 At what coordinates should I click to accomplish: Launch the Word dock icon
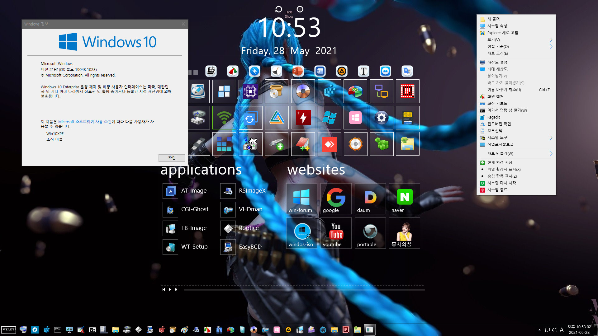point(320,71)
